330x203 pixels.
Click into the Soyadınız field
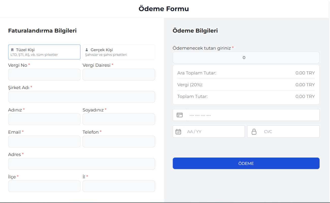119,119
